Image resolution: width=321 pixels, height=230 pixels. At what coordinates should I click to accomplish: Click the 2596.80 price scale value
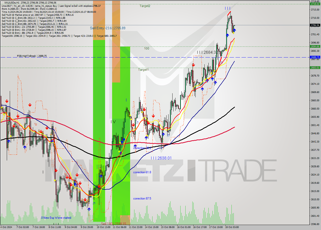[315, 224]
